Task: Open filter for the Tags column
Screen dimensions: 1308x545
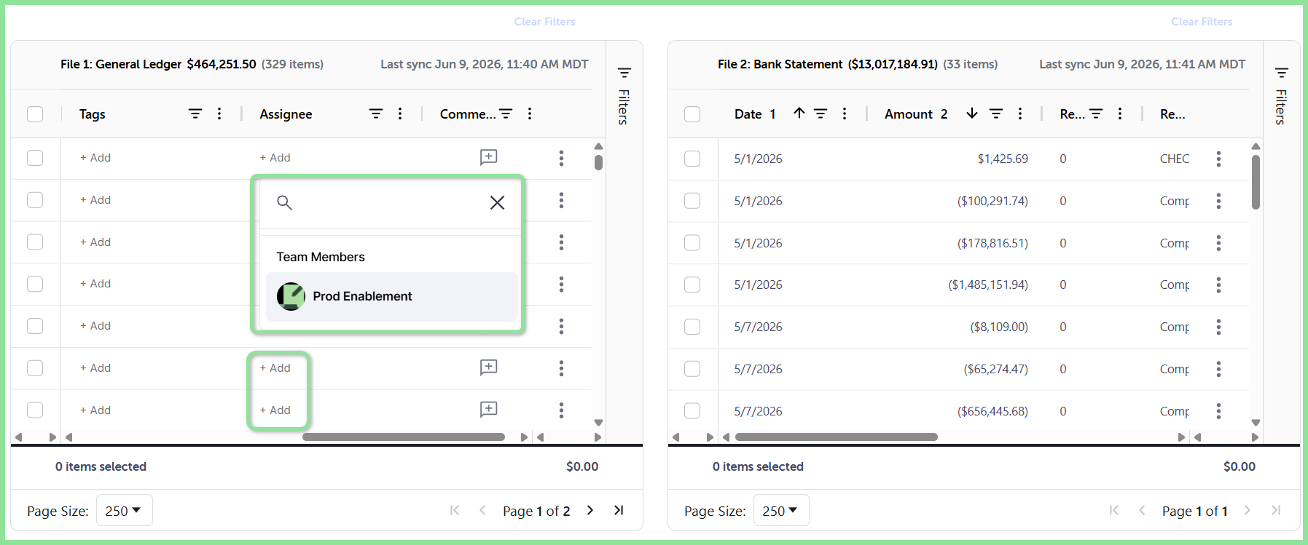Action: tap(195, 114)
